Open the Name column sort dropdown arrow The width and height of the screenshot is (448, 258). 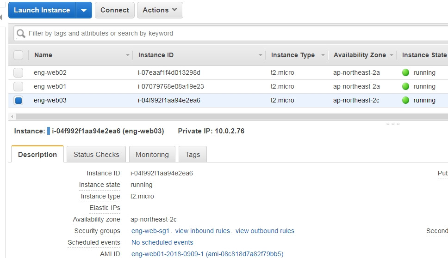click(127, 55)
